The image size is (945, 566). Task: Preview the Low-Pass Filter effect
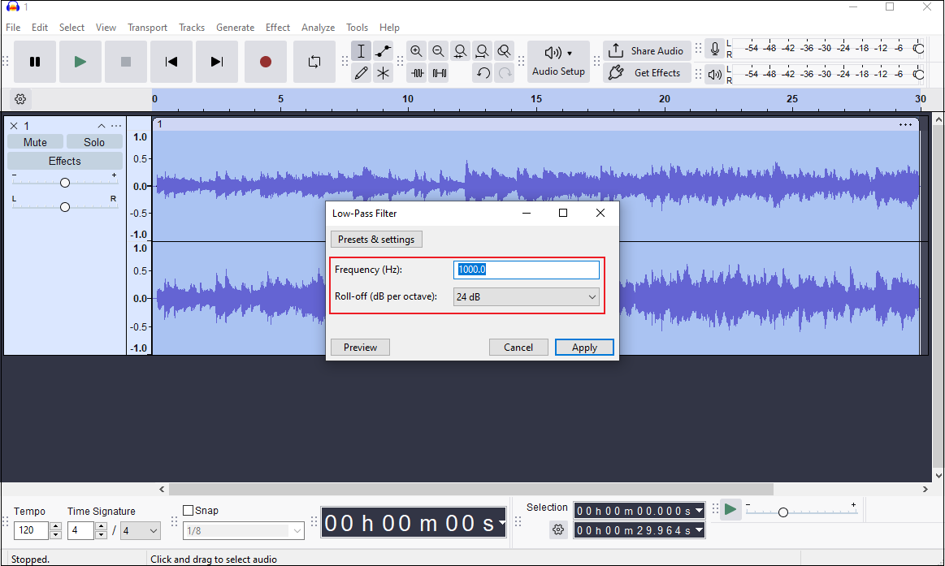(x=360, y=347)
